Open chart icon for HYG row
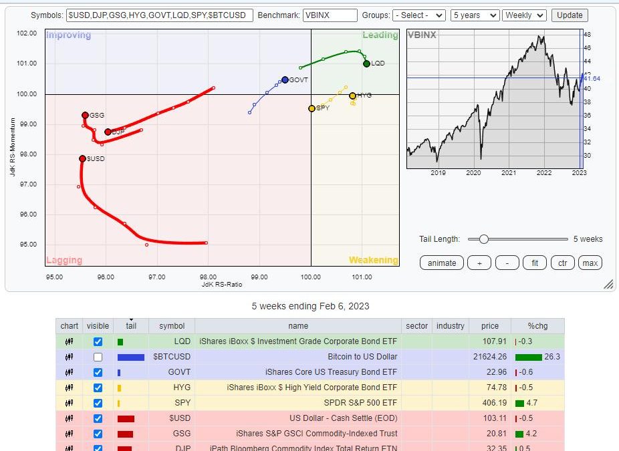619x451 pixels. [69, 388]
